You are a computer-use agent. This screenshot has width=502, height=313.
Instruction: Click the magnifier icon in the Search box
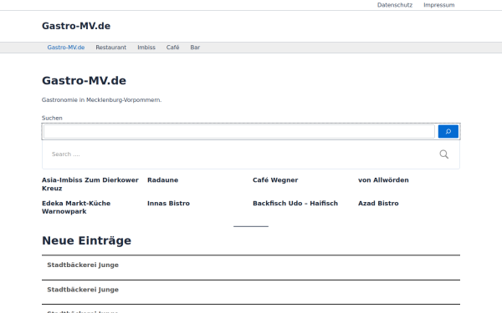pyautogui.click(x=443, y=154)
